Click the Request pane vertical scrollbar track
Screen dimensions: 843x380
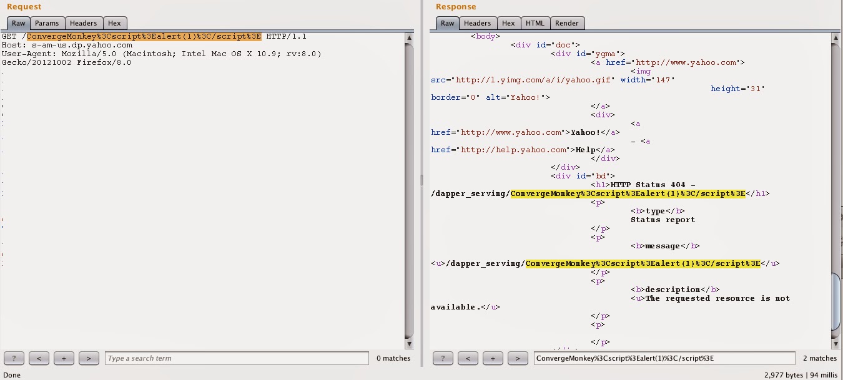pyautogui.click(x=410, y=190)
